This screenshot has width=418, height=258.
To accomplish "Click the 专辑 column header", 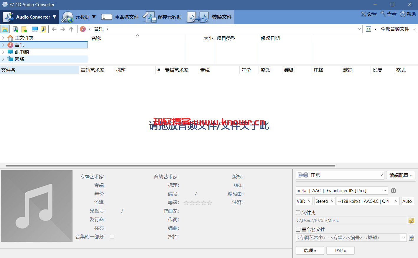I will 219,70.
